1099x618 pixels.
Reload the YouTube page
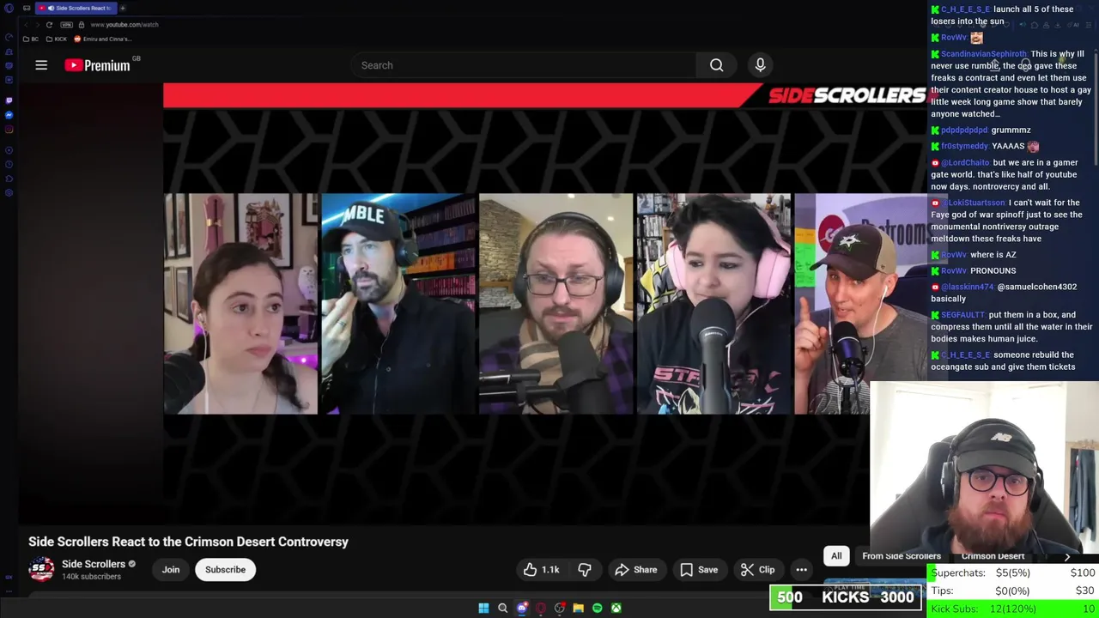[x=49, y=25]
